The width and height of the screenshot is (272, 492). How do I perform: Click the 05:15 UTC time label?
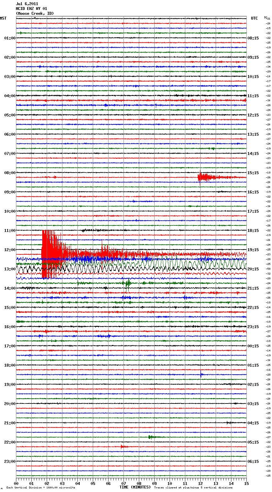[253, 442]
